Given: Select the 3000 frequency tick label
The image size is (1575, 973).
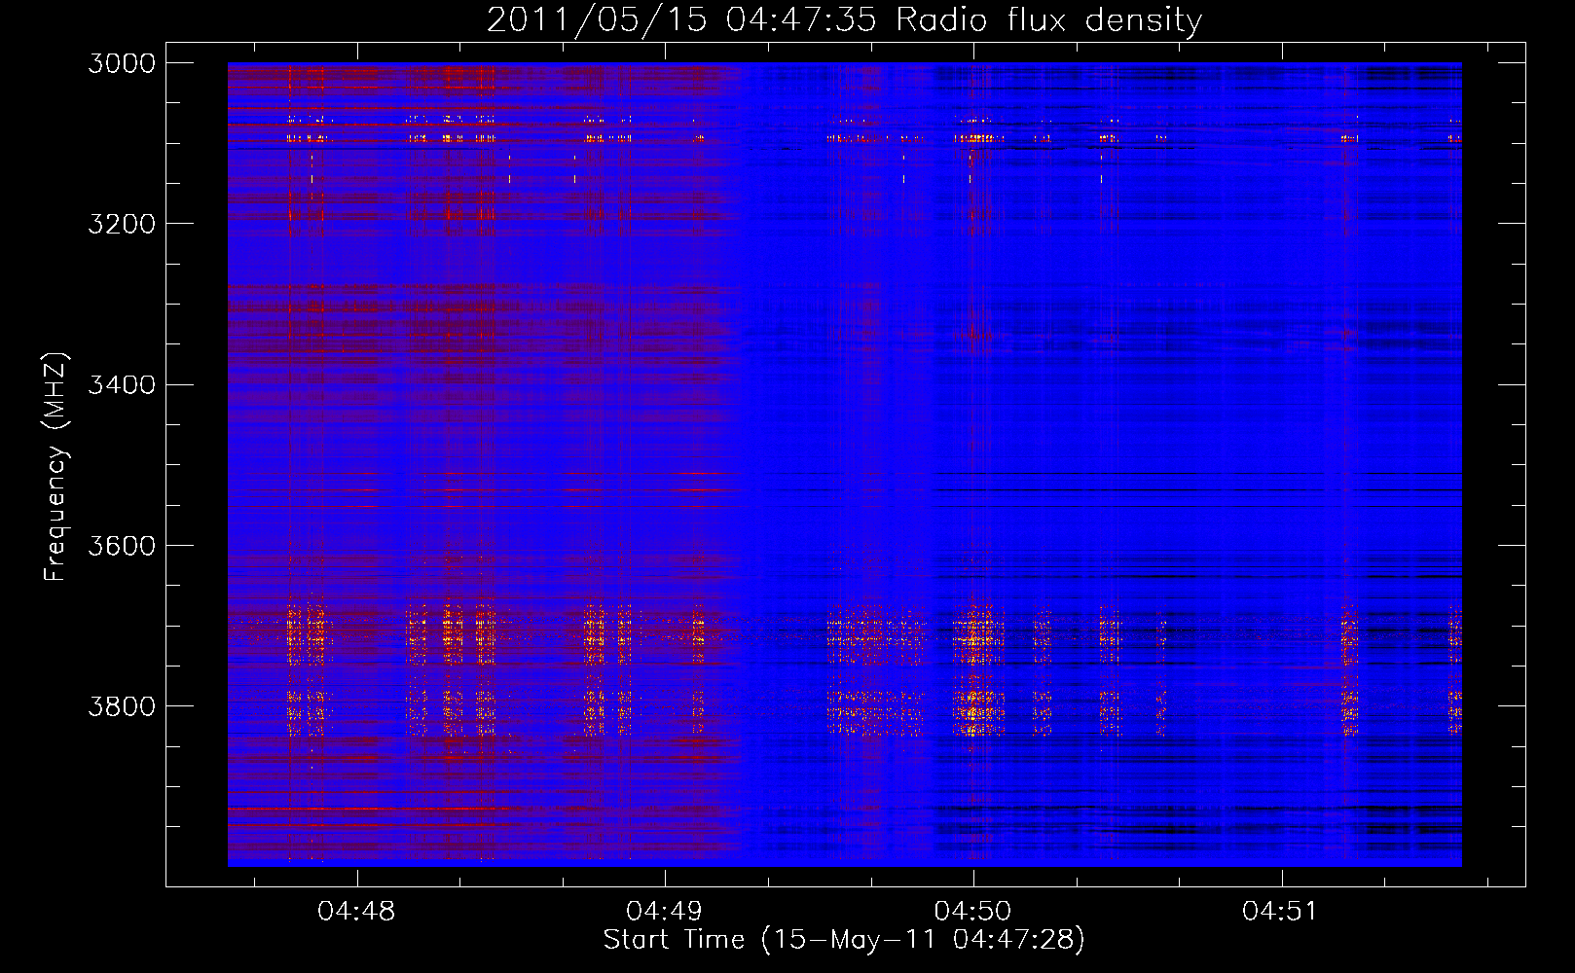Looking at the screenshot, I should coord(122,63).
